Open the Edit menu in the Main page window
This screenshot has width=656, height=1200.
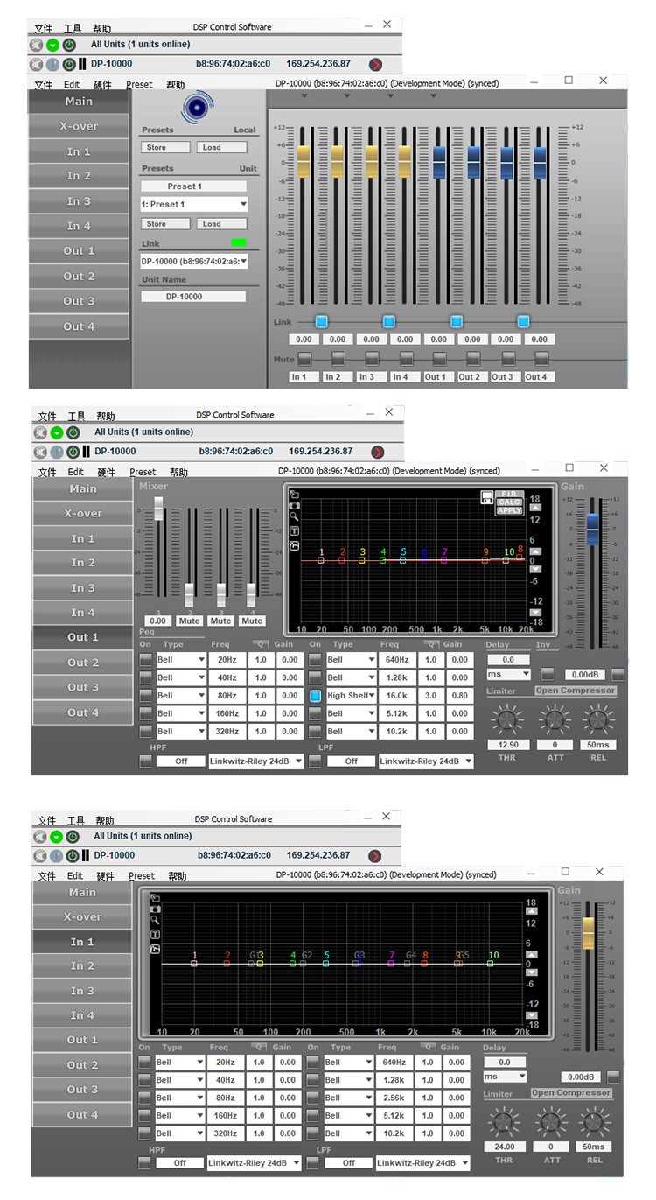point(72,85)
